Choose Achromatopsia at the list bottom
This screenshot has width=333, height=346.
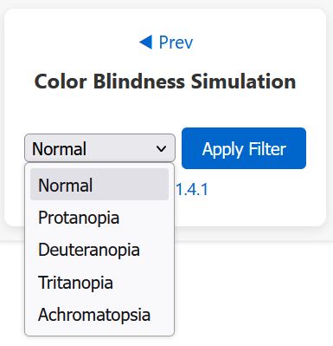[99, 315]
